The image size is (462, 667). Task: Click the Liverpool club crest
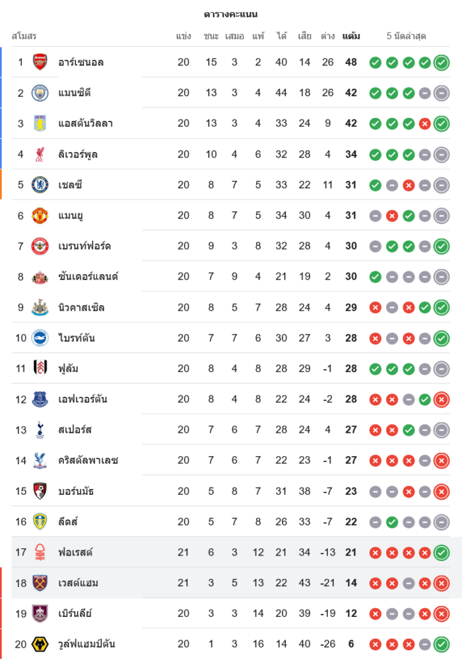[40, 154]
